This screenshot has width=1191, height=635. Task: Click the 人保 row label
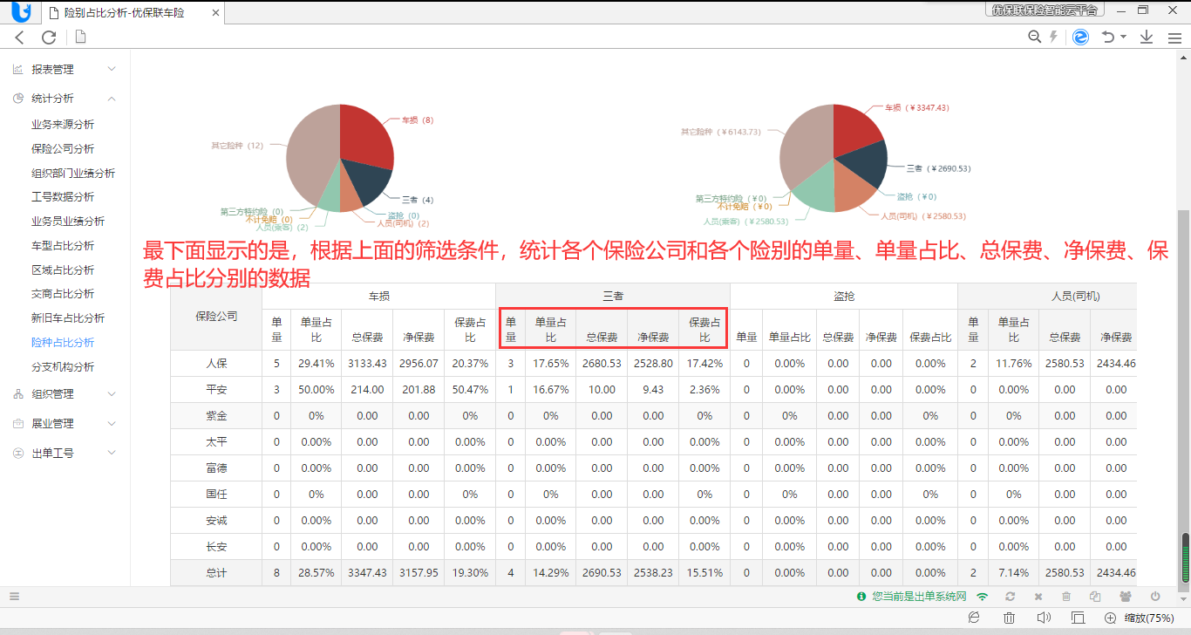(x=216, y=364)
